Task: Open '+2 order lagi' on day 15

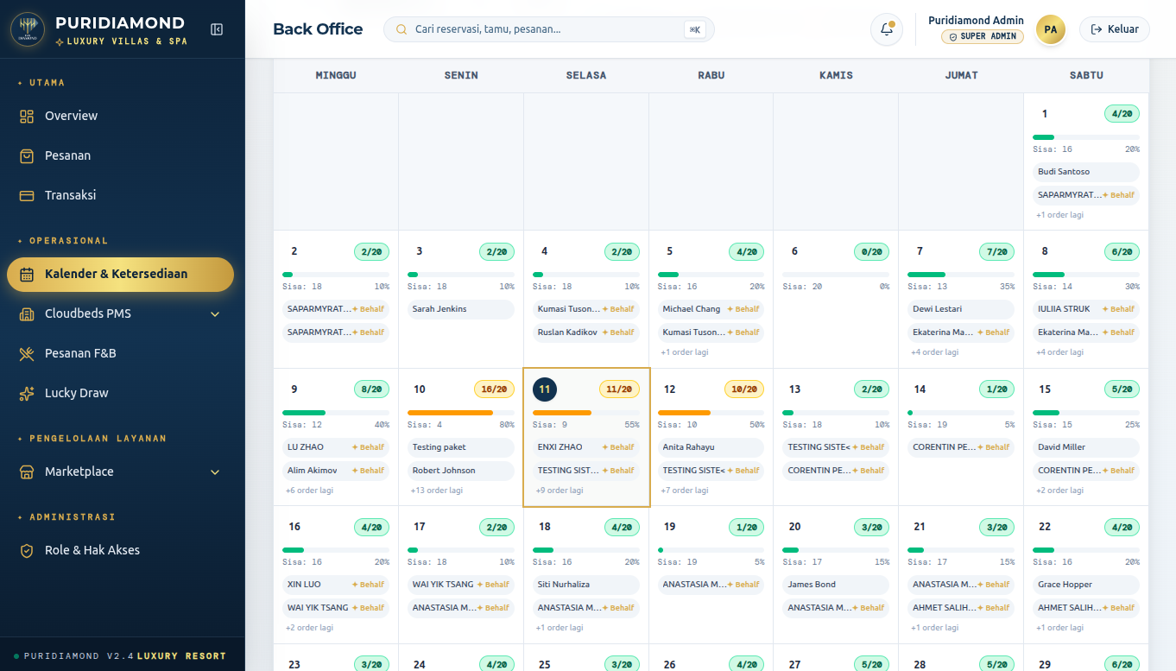Action: (1060, 491)
